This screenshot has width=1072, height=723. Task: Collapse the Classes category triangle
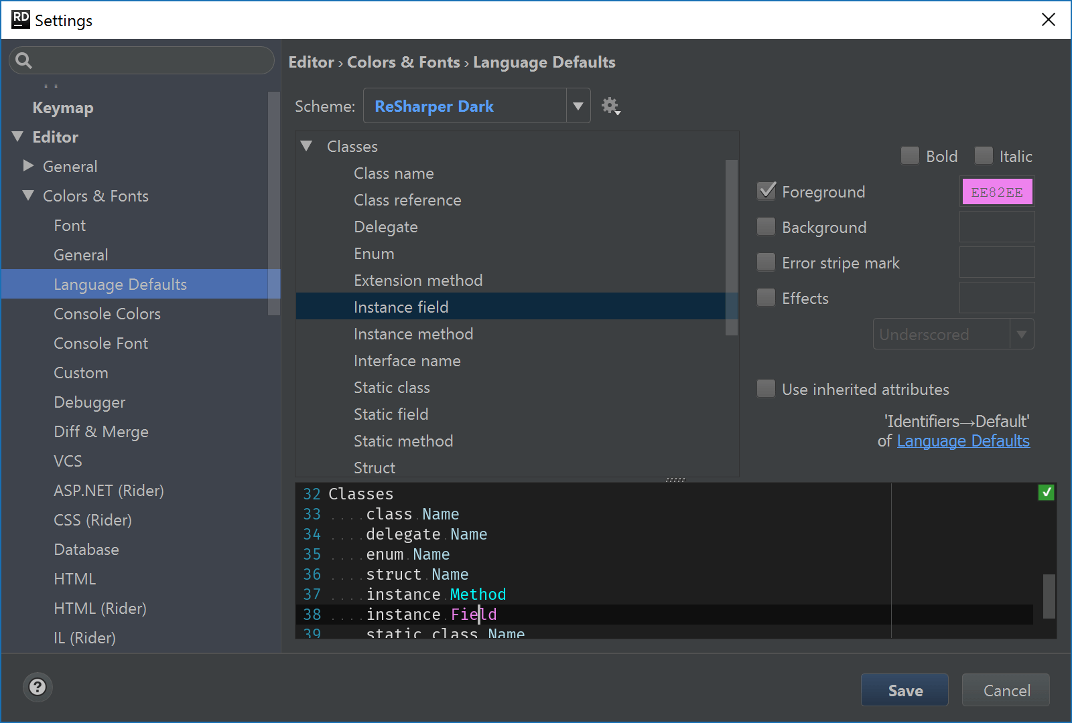(x=307, y=146)
